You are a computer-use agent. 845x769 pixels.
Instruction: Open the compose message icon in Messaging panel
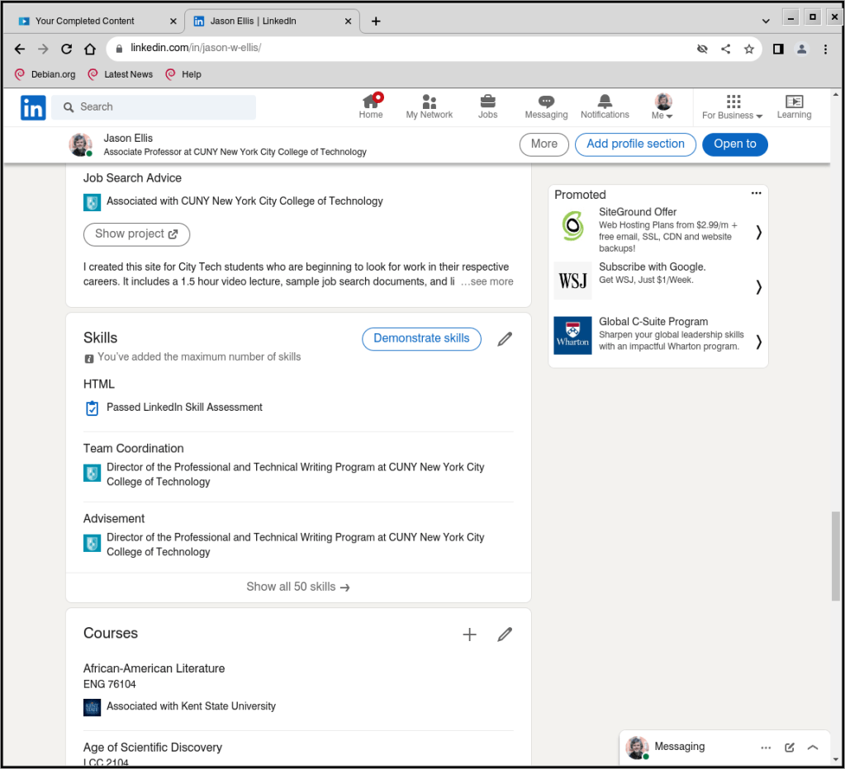789,747
